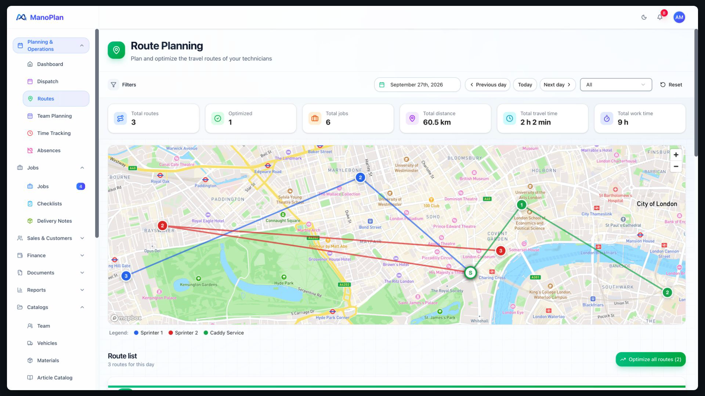Open the Absences page

pos(56,150)
